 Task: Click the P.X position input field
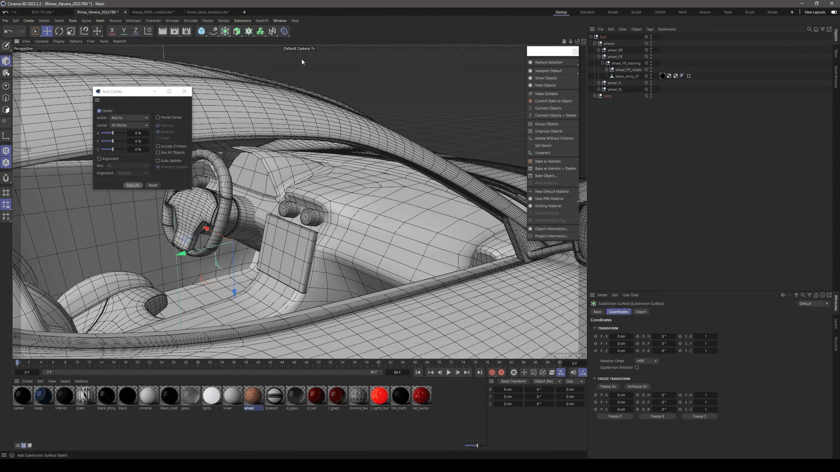621,337
